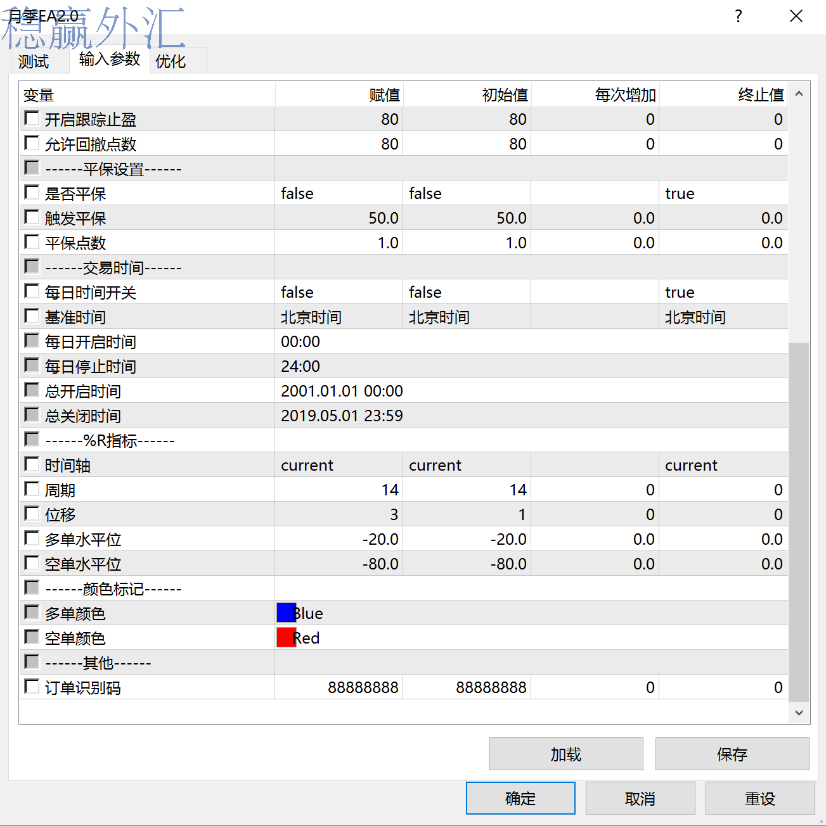
Task: Click the 总关闭时间 value 2019.05.01 23:59
Action: [531, 415]
